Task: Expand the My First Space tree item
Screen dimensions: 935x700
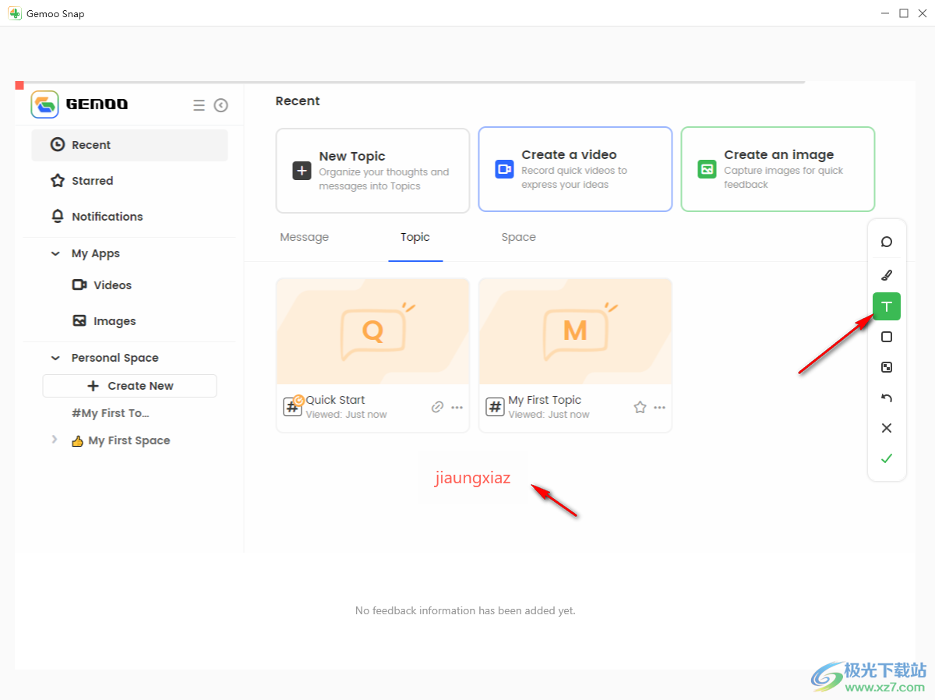Action: click(x=54, y=440)
